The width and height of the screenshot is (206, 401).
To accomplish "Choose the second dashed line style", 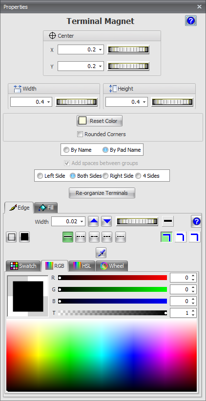I will pos(81,237).
